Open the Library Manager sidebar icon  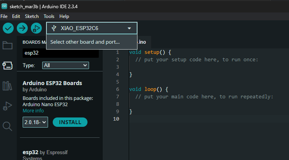coord(7,86)
